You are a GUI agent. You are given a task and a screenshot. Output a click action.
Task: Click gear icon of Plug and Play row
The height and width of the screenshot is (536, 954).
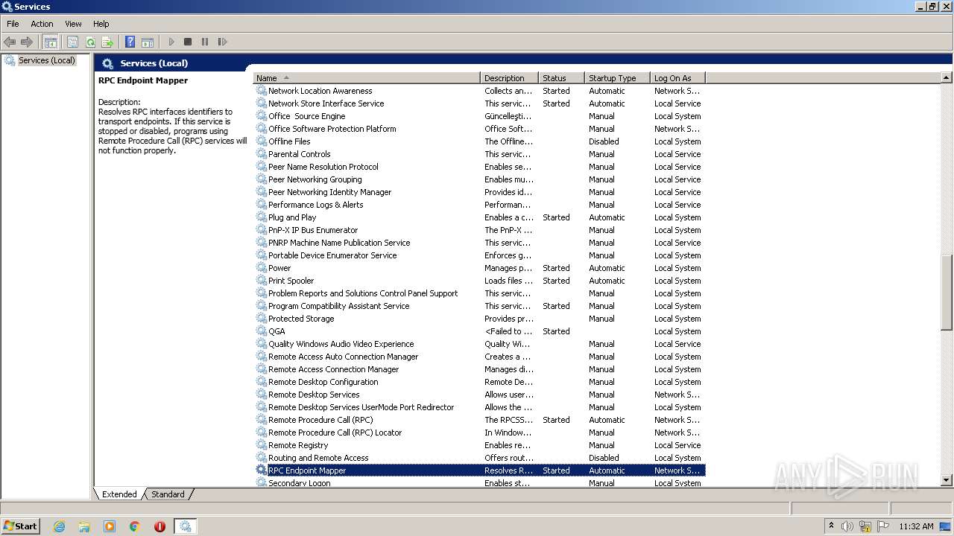[x=262, y=217]
